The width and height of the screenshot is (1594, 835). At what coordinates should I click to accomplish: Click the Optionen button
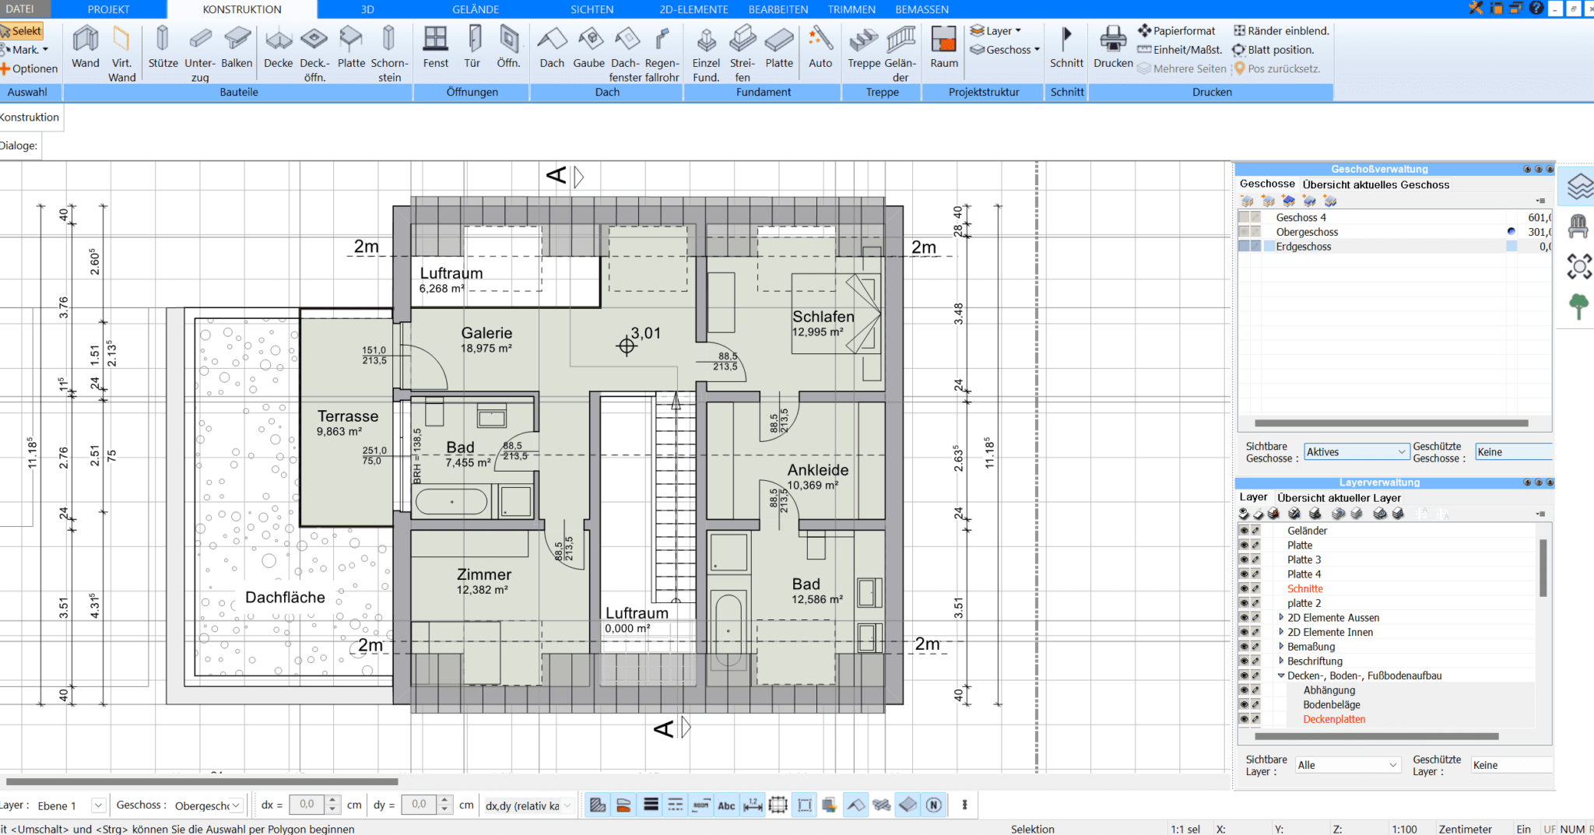pyautogui.click(x=30, y=68)
